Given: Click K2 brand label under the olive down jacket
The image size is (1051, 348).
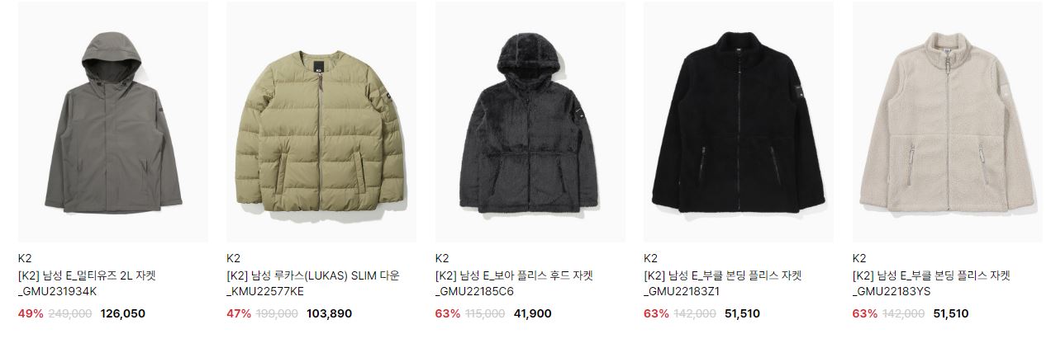Looking at the screenshot, I should 233,258.
